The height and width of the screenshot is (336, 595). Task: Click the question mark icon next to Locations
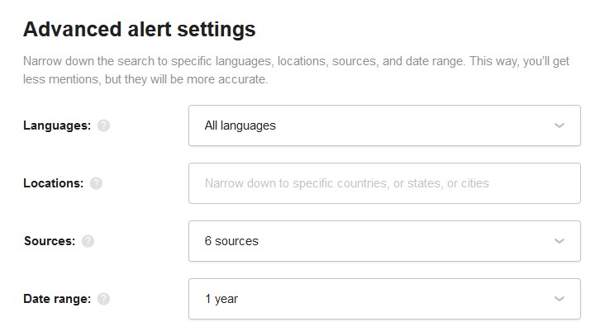pyautogui.click(x=96, y=183)
